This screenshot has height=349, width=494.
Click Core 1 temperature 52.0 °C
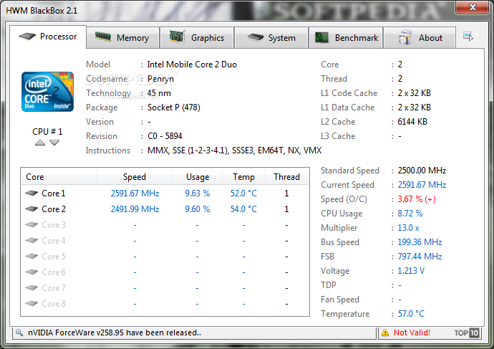click(243, 193)
